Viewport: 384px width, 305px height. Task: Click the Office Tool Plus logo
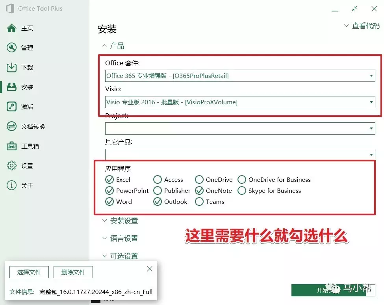point(10,8)
